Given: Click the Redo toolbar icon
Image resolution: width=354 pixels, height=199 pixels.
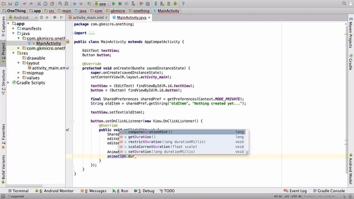Looking at the screenshot, I should tap(31, 4).
